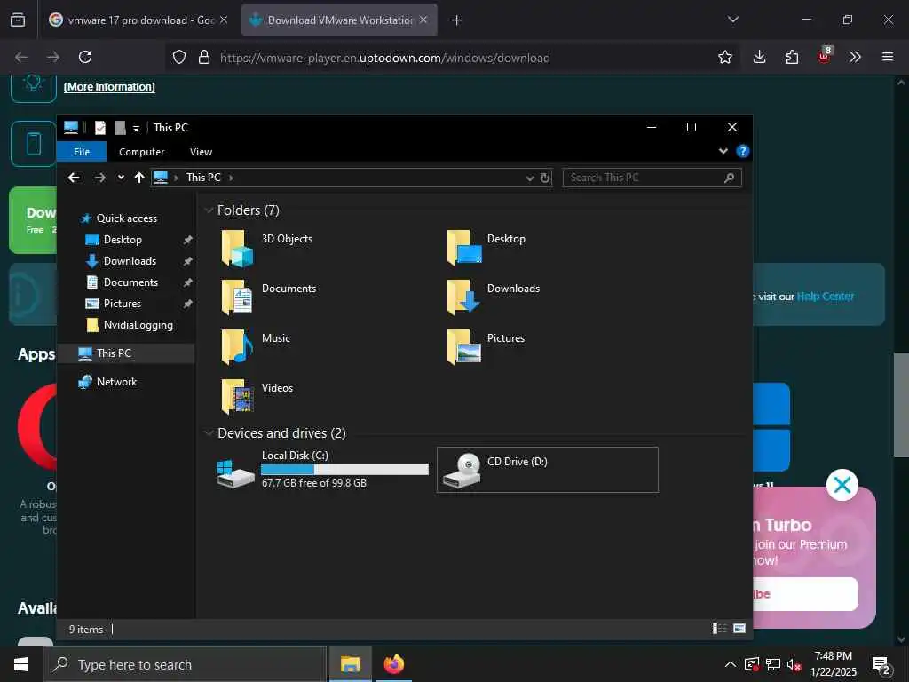909x682 pixels.
Task: Select the Videos folder
Action: coord(257,397)
